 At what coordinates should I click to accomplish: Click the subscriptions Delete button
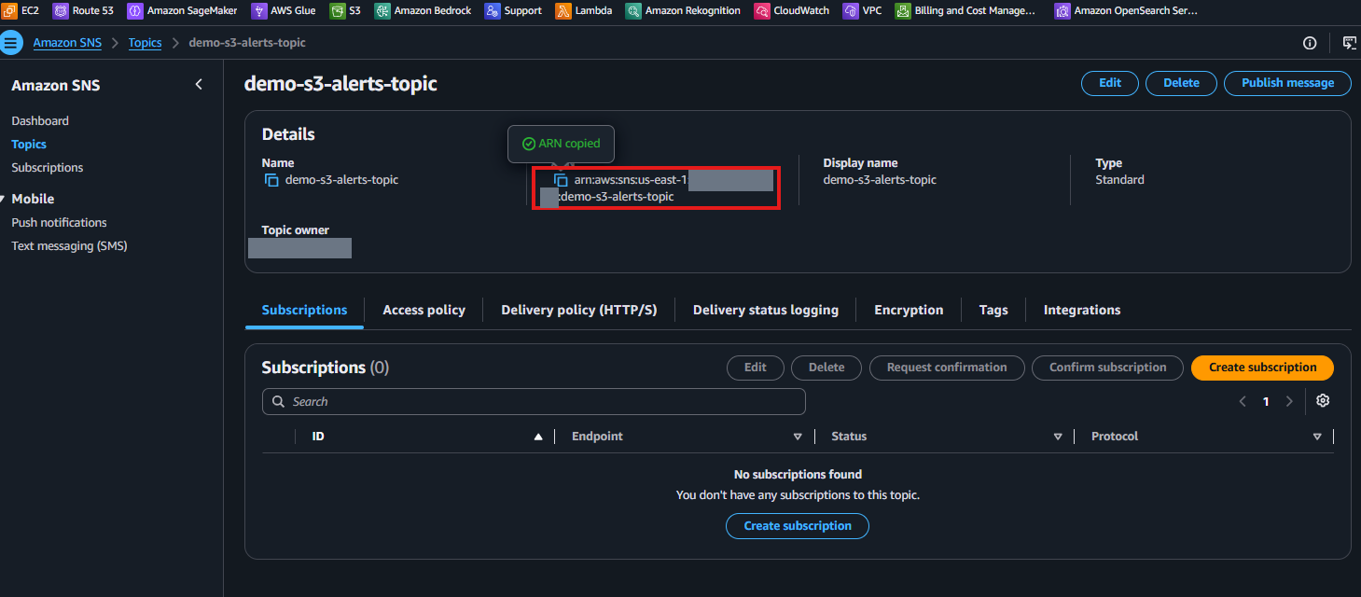(x=826, y=368)
